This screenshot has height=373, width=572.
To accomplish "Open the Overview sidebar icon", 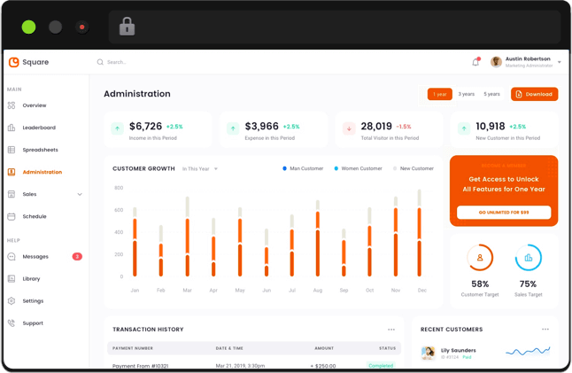I will (12, 105).
